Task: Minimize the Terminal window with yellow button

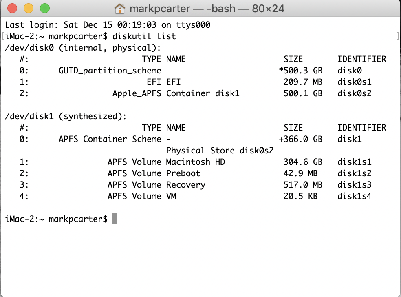Action: [29, 8]
